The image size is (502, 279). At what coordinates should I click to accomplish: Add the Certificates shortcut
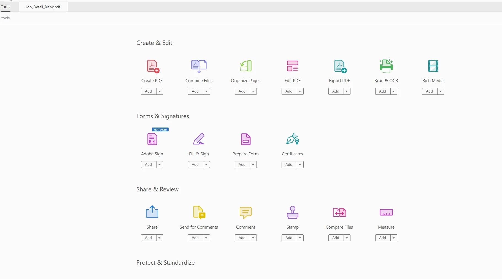[x=289, y=165]
